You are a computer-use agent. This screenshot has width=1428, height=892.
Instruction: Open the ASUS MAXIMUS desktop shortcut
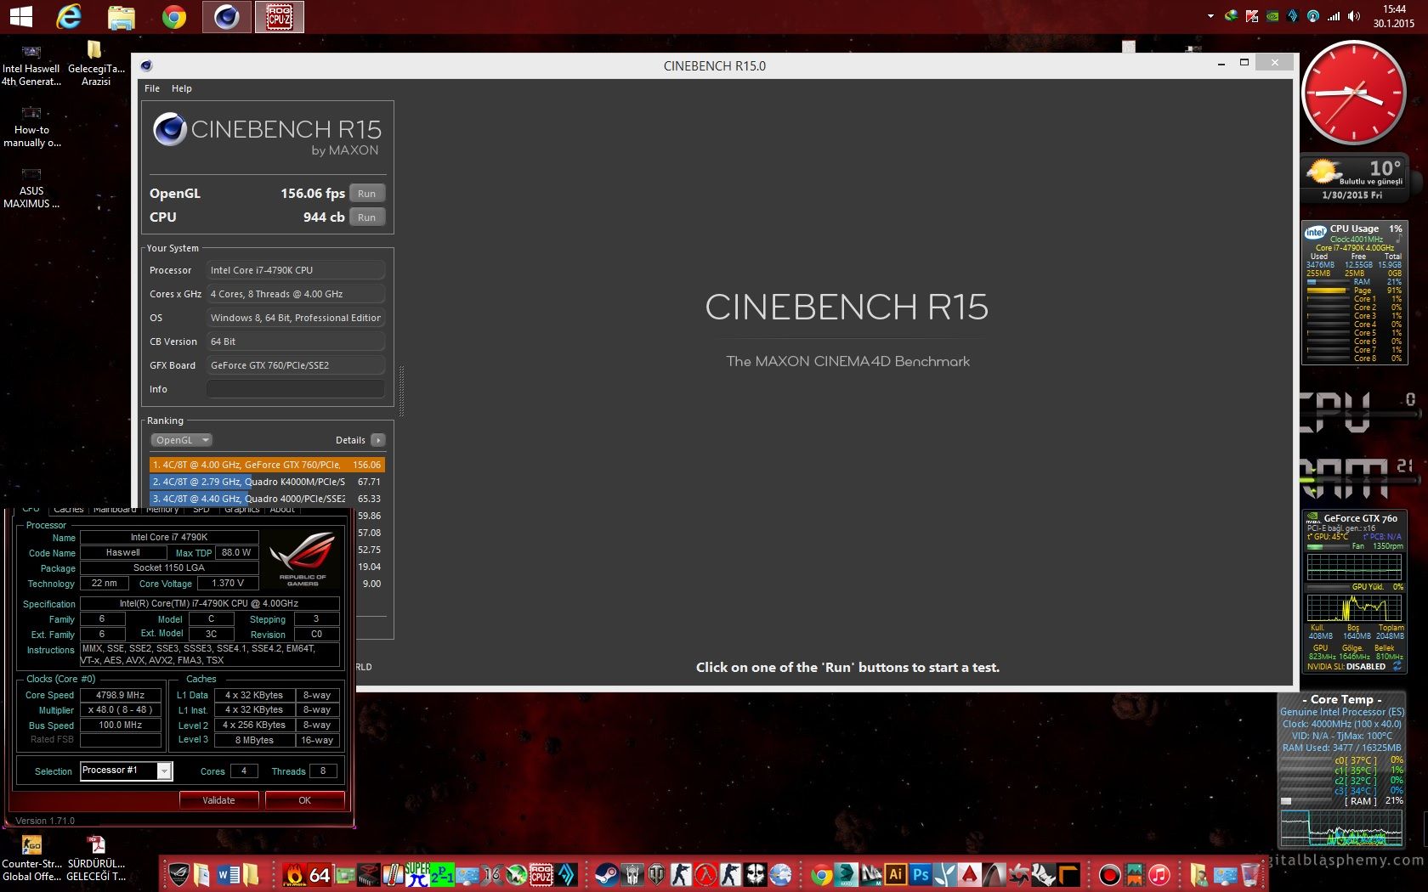(31, 187)
